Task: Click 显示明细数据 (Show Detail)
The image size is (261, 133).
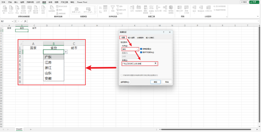Action: point(220,7)
